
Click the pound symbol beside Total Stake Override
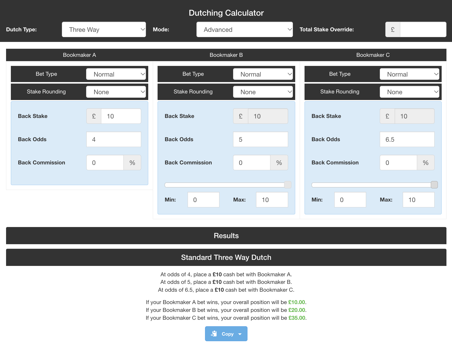(x=393, y=30)
